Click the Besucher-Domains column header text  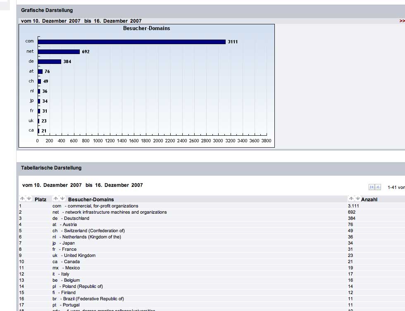tap(91, 200)
